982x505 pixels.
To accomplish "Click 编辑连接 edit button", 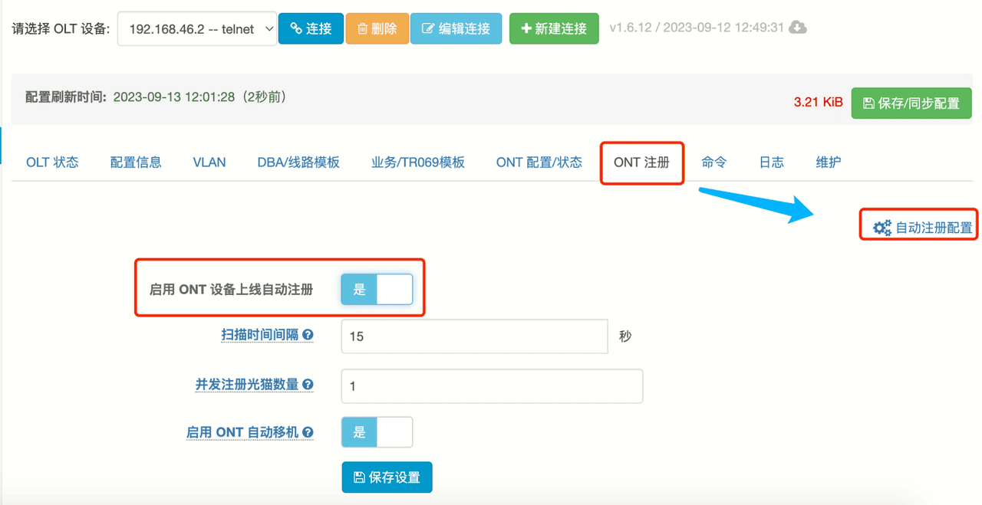I will (456, 28).
